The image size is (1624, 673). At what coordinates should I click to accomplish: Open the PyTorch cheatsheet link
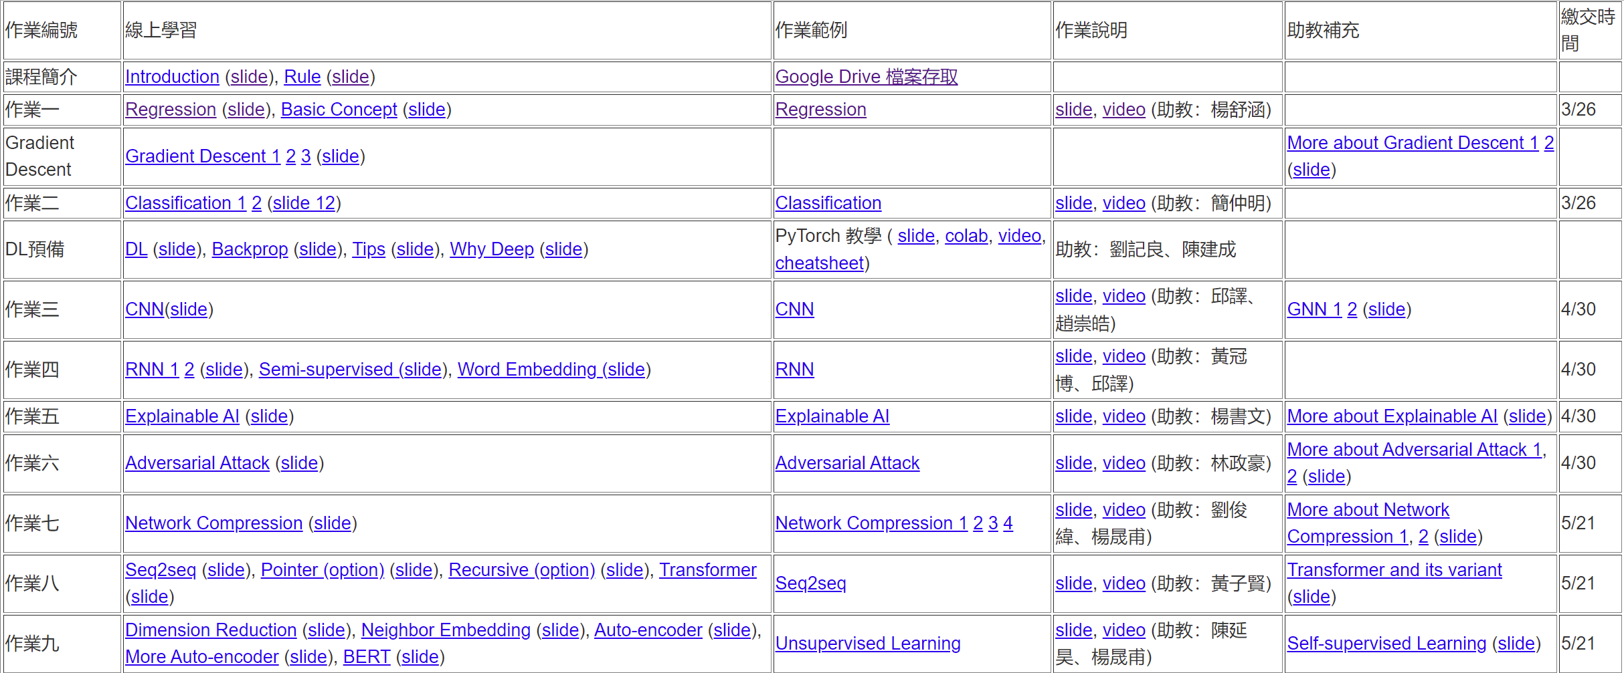(820, 263)
